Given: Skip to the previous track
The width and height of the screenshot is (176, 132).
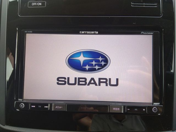Looking at the screenshot, I should click(x=33, y=106).
